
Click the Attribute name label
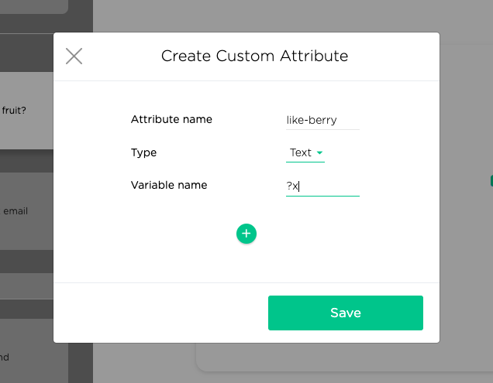[x=171, y=119]
